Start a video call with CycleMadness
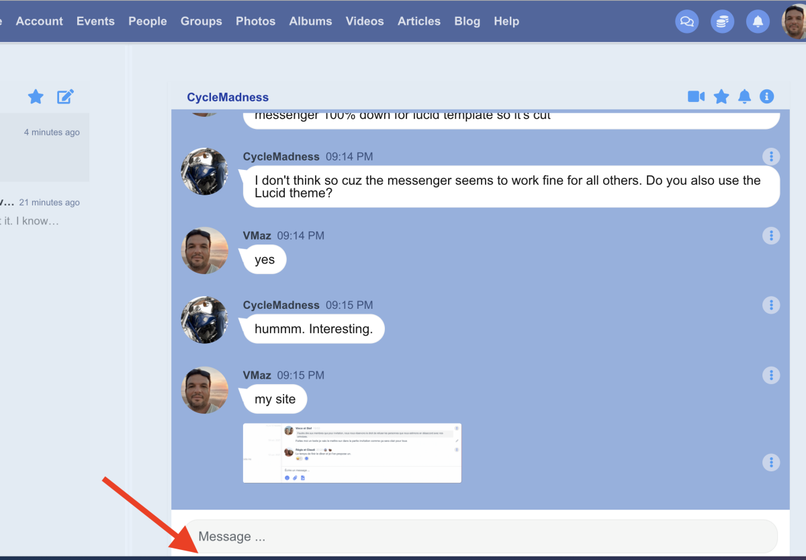806x560 pixels. [696, 97]
